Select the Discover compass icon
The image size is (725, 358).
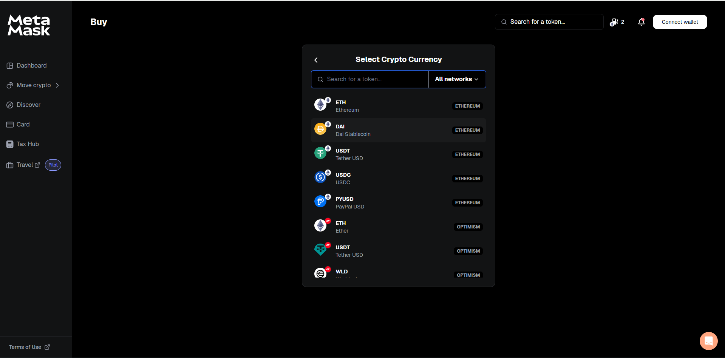(x=9, y=105)
